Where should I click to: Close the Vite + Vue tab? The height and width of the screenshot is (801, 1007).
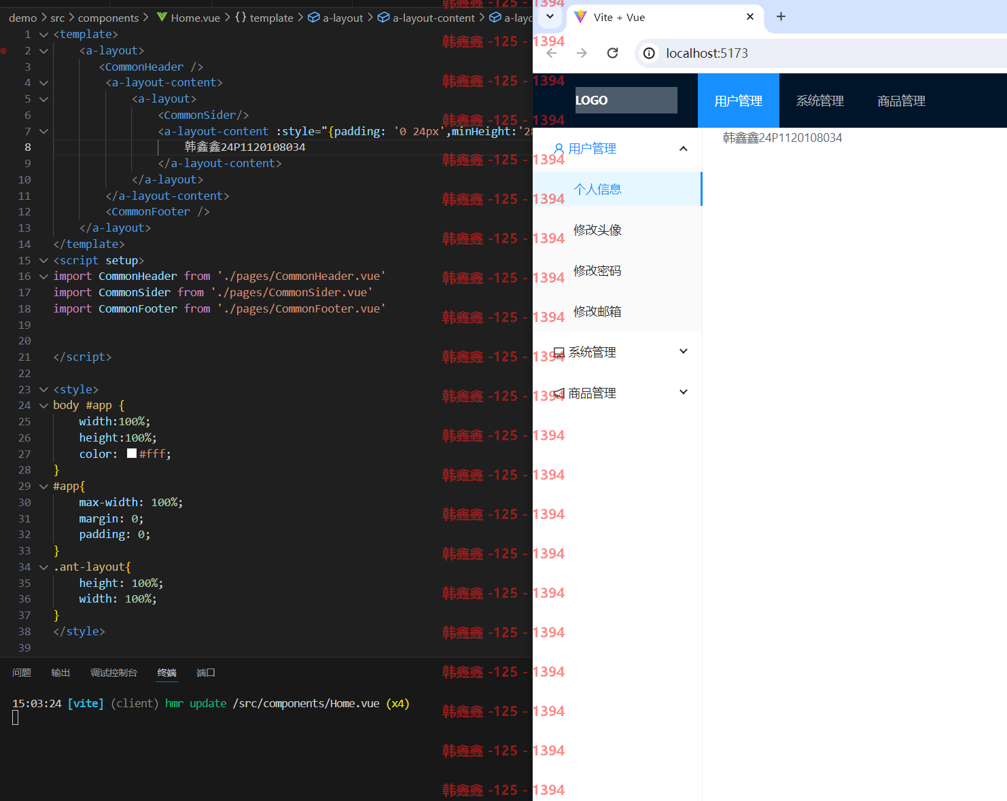click(750, 17)
